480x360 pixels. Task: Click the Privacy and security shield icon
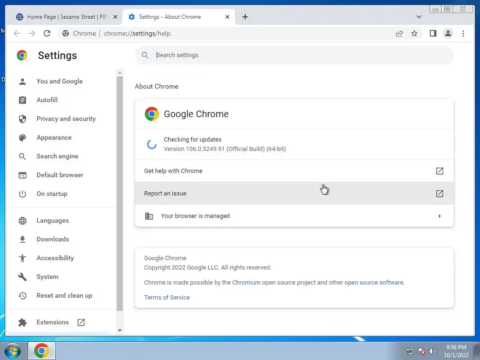(x=22, y=119)
